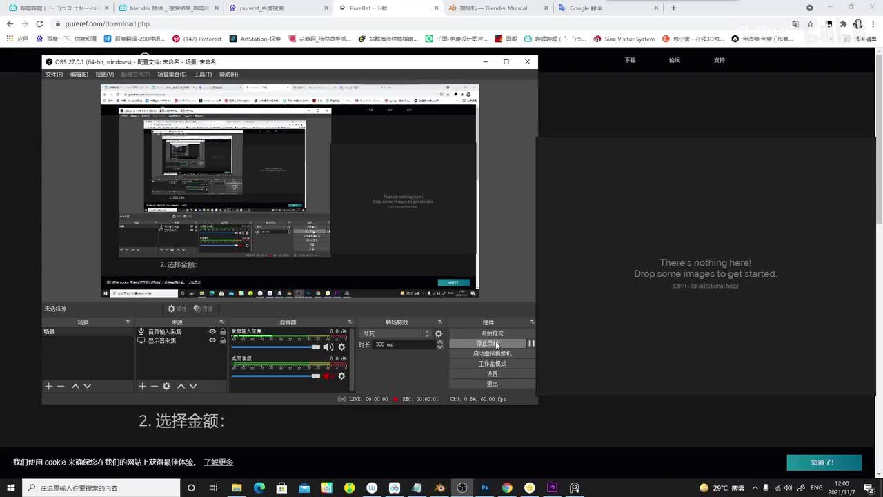
Task: Pop out the 控件 dock panel
Action: click(532, 322)
